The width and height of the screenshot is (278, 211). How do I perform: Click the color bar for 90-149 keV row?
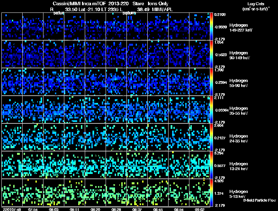tap(211, 54)
